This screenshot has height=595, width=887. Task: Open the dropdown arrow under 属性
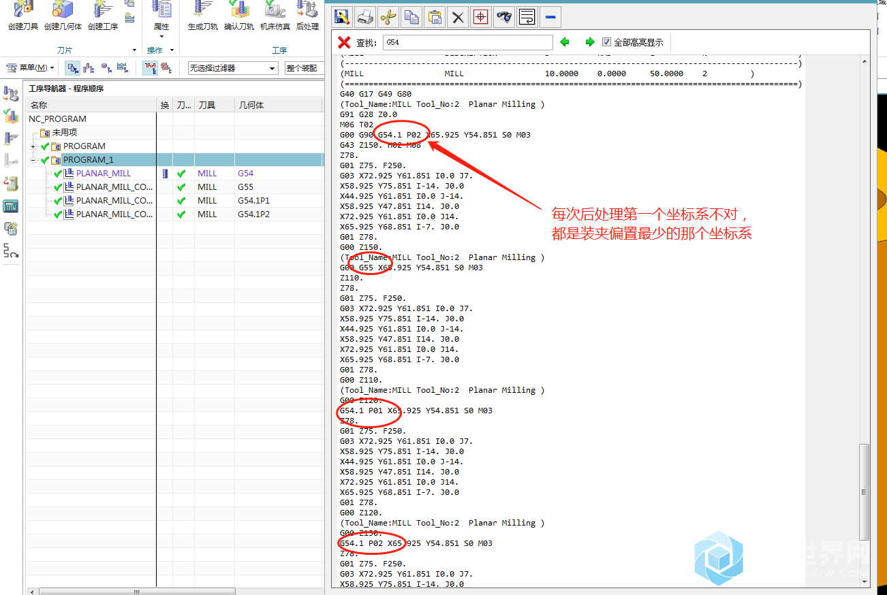click(x=161, y=36)
